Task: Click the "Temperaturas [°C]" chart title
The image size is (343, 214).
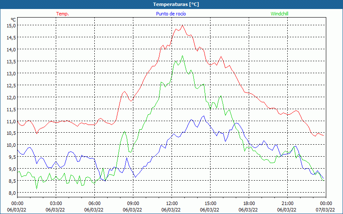Action: tap(176, 4)
